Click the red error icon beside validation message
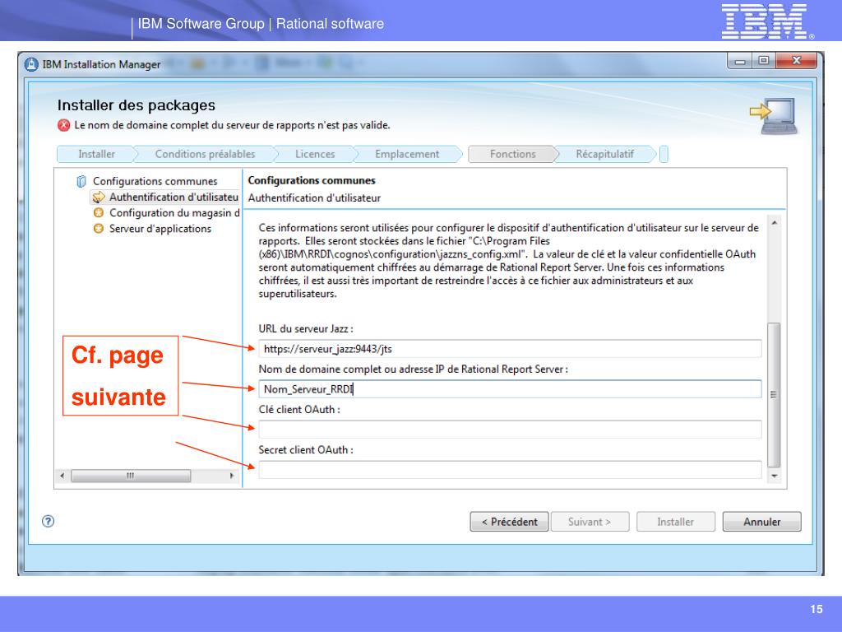This screenshot has height=632, width=842. pos(64,125)
